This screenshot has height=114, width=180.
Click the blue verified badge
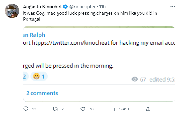[x=65, y=7]
